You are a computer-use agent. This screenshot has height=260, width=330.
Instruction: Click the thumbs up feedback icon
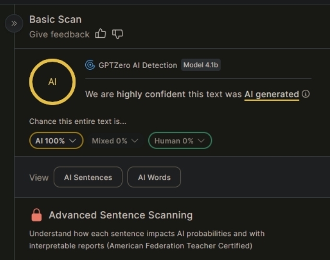tap(100, 34)
